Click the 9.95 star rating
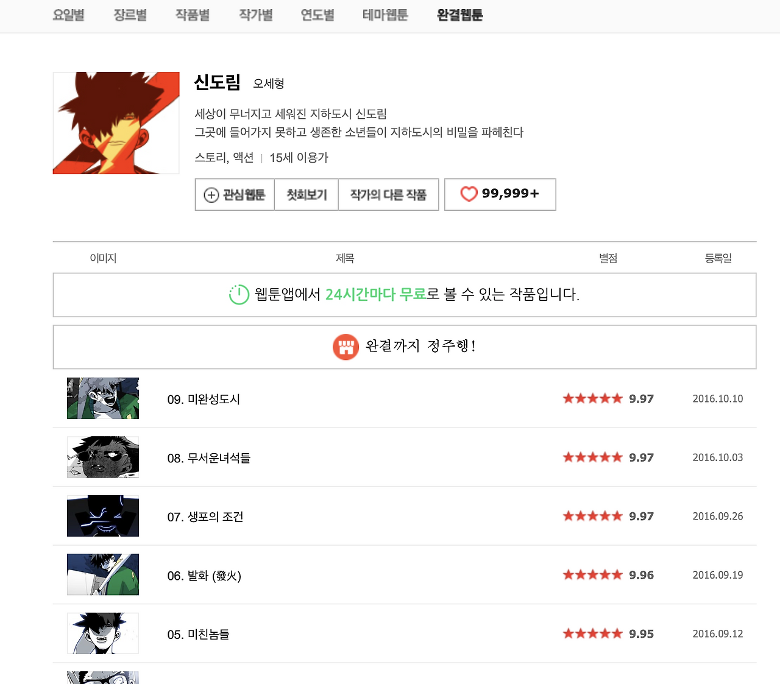The width and height of the screenshot is (780, 684). point(608,634)
